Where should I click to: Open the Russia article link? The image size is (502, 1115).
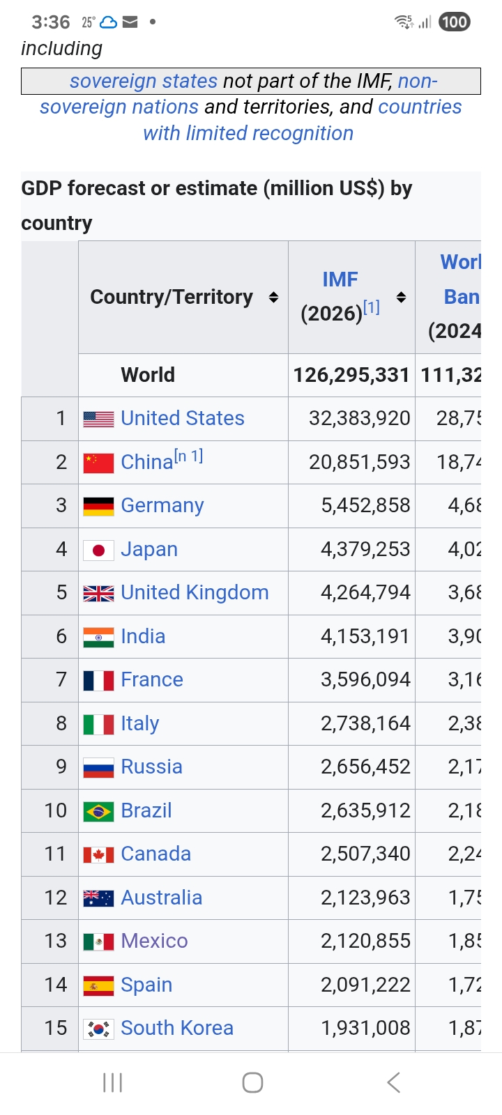coord(151,767)
